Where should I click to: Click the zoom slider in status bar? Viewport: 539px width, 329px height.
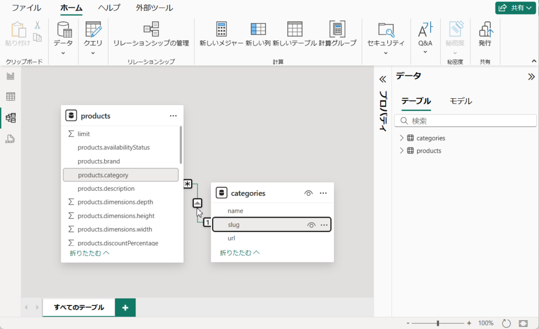pos(438,323)
